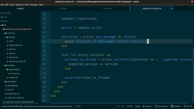Viewport: 194px width, 109px height.
Task: Click the file path in status bar
Action: 37,106
